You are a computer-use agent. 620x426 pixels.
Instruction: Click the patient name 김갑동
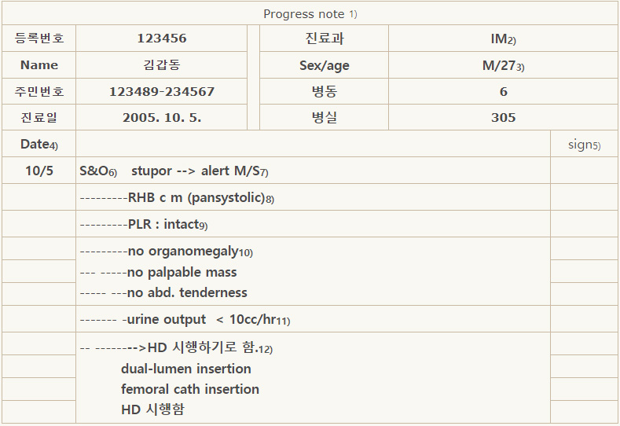point(161,64)
